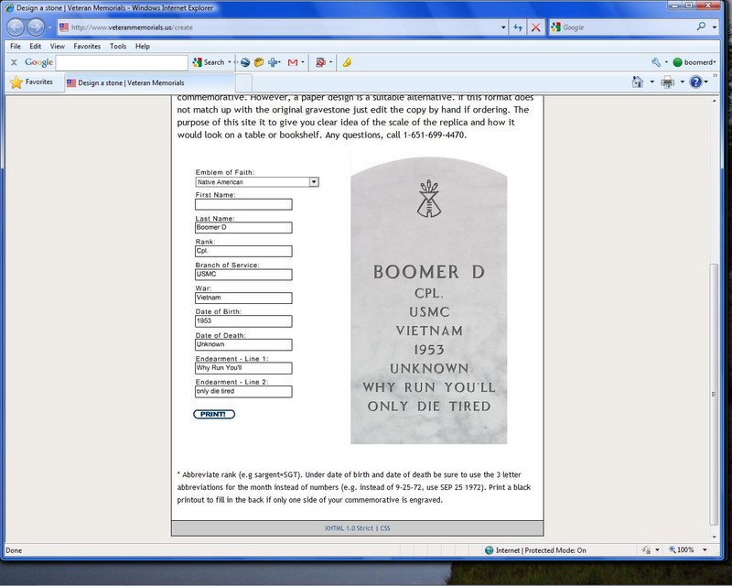This screenshot has height=586, width=732.
Task: Open the boomerd account menu
Action: [x=694, y=62]
